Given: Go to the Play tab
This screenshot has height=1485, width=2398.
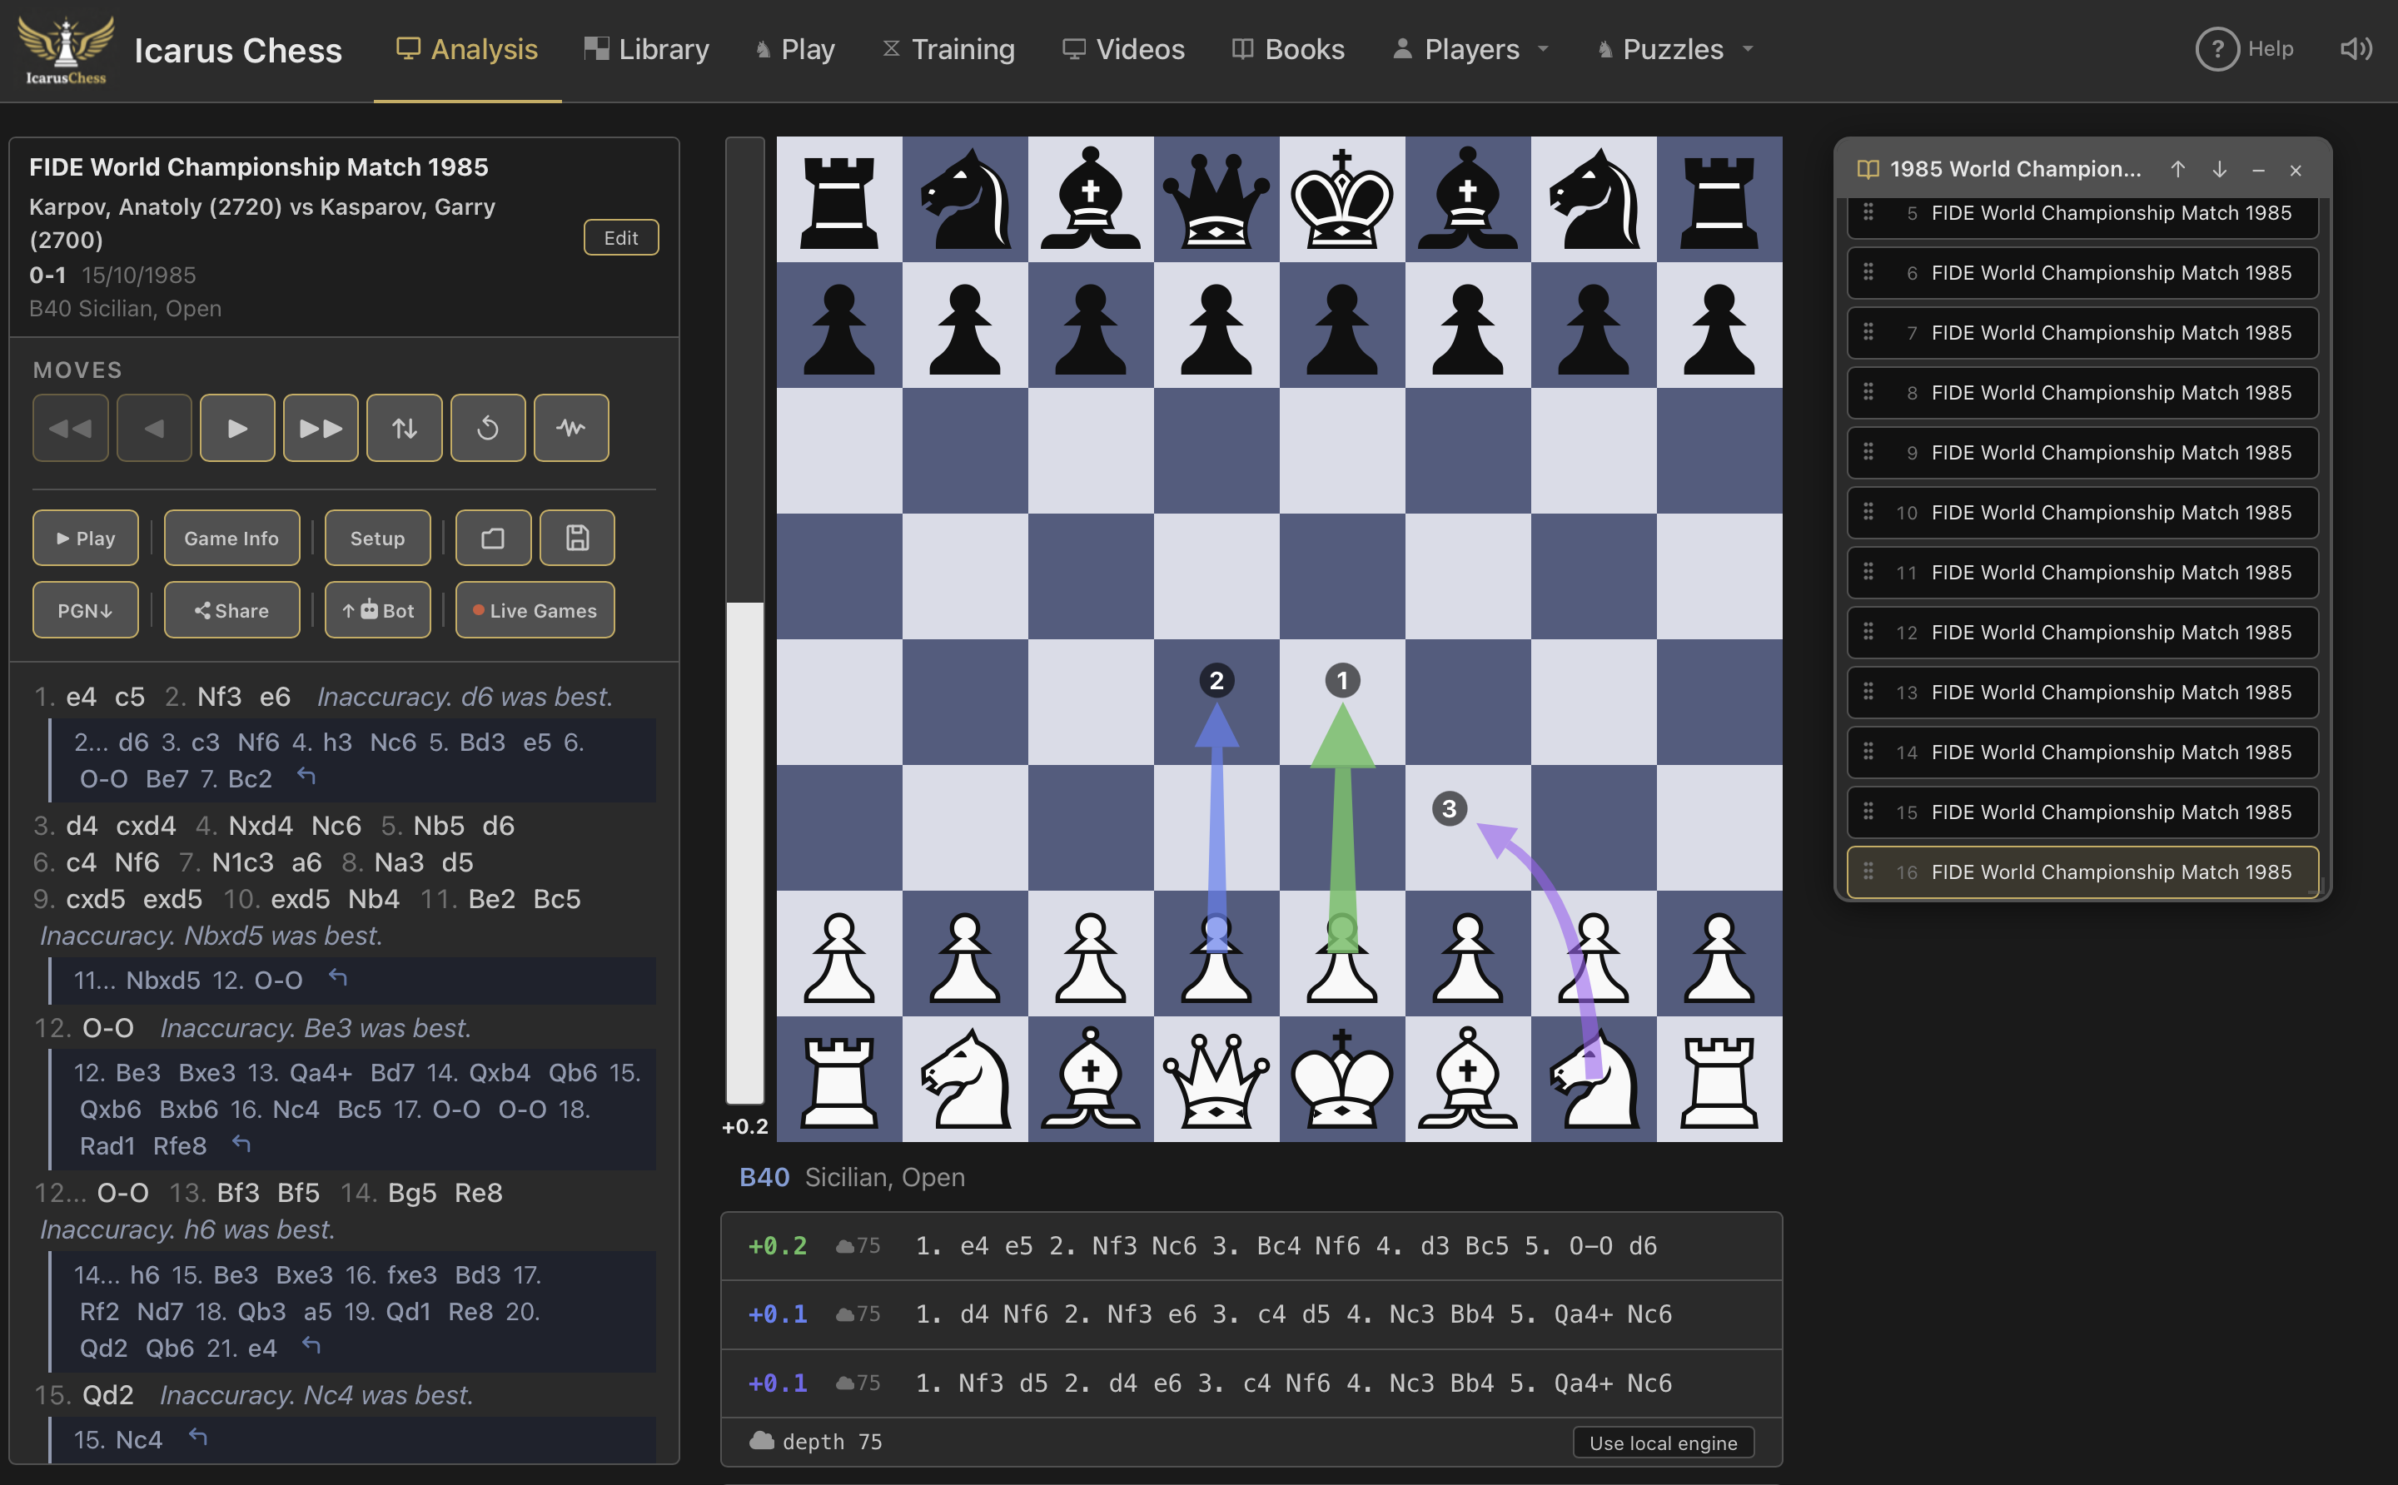Looking at the screenshot, I should (794, 49).
